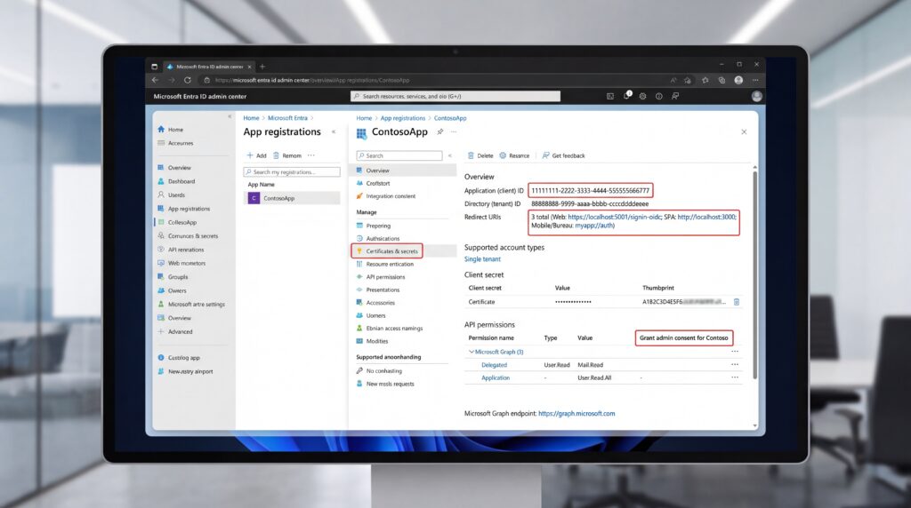This screenshot has height=508, width=911.
Task: Open more options next to Remom
Action: pos(311,155)
